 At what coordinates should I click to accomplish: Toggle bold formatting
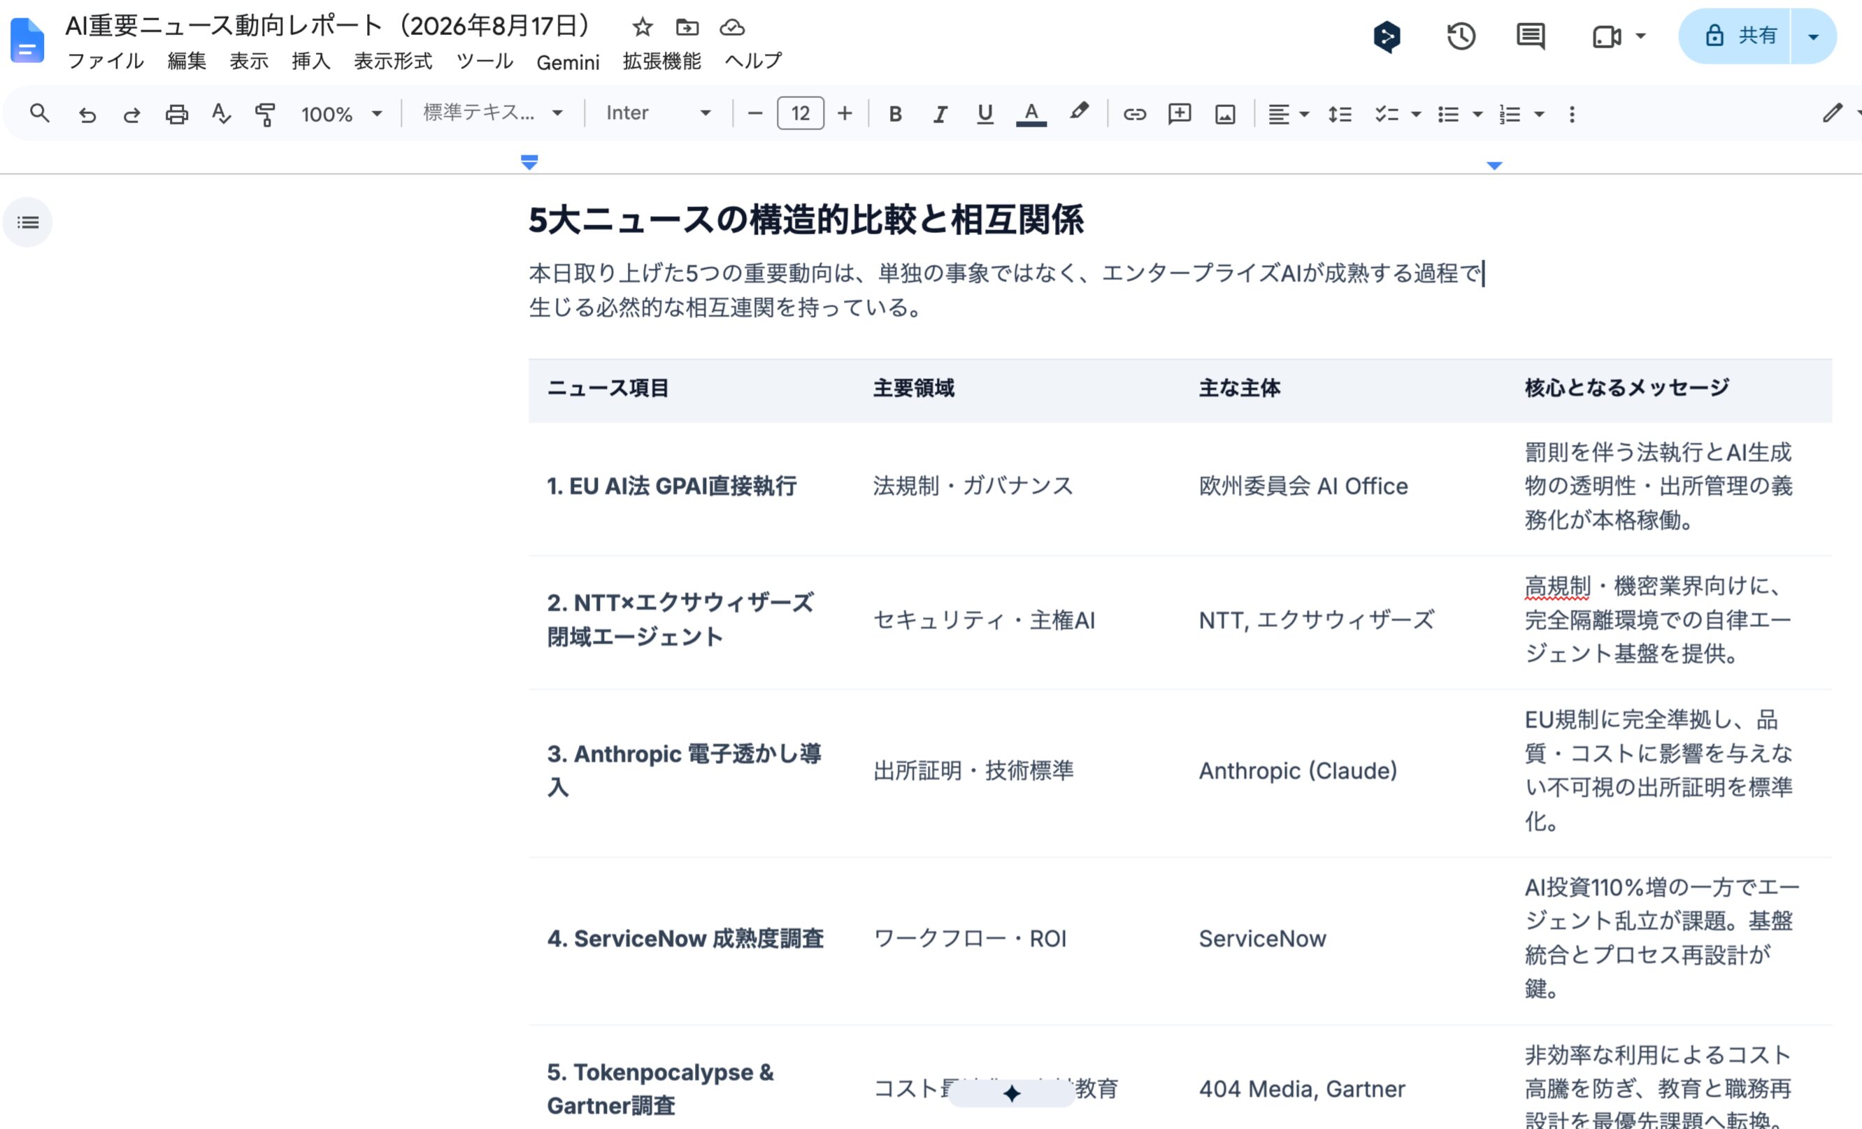[x=896, y=114]
